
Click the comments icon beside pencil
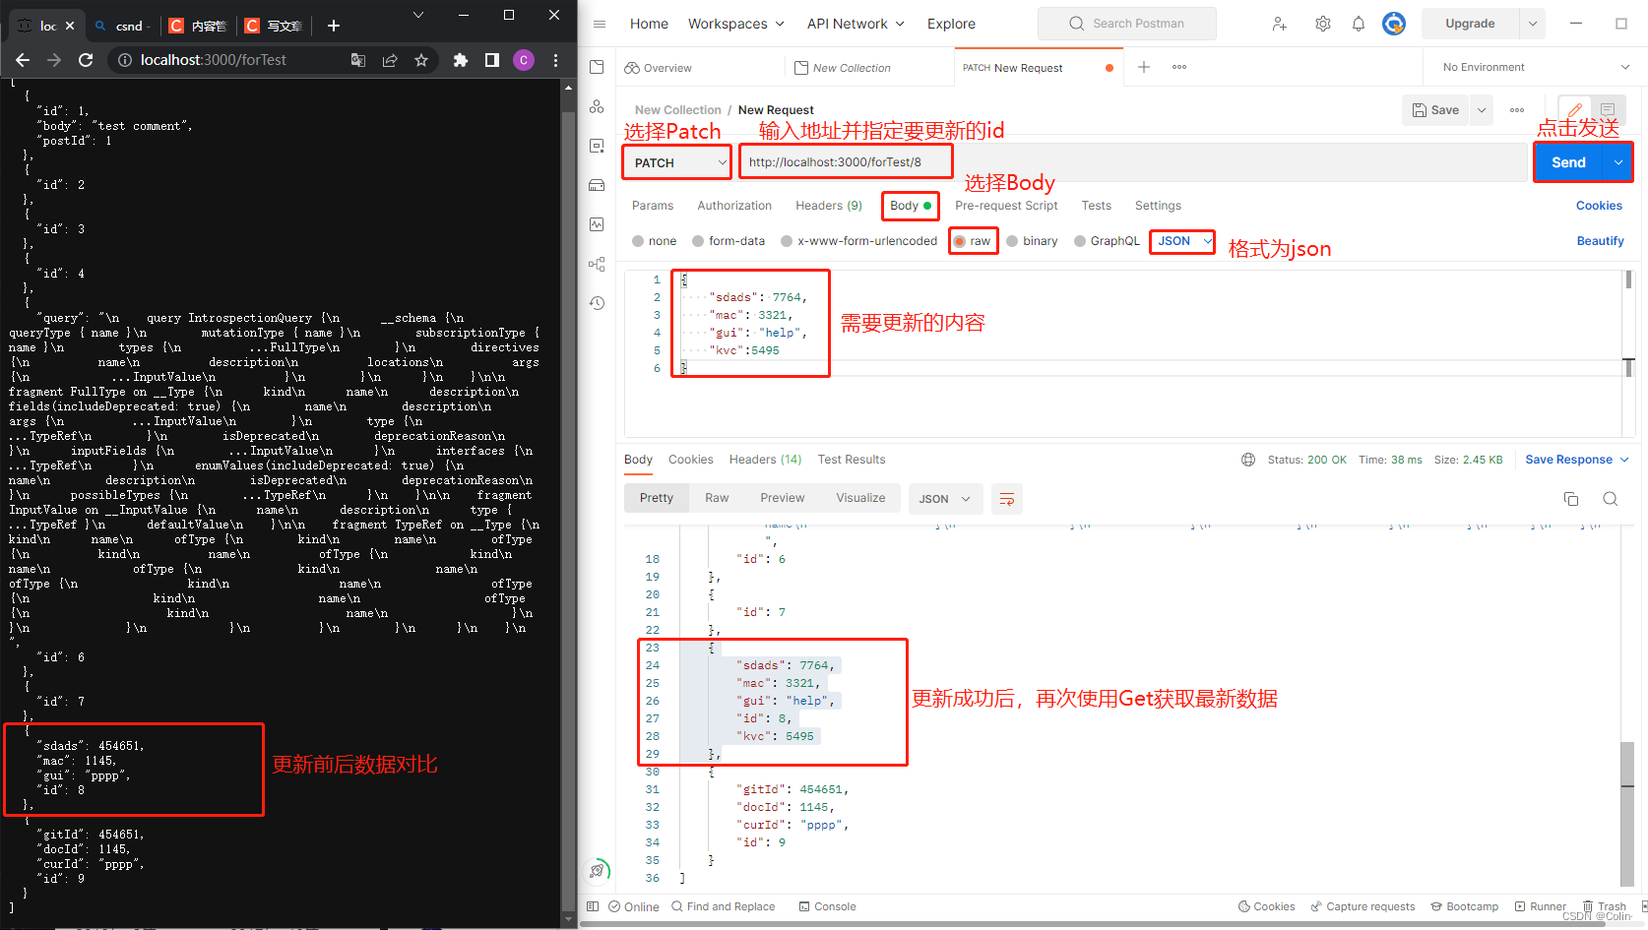pos(1608,110)
